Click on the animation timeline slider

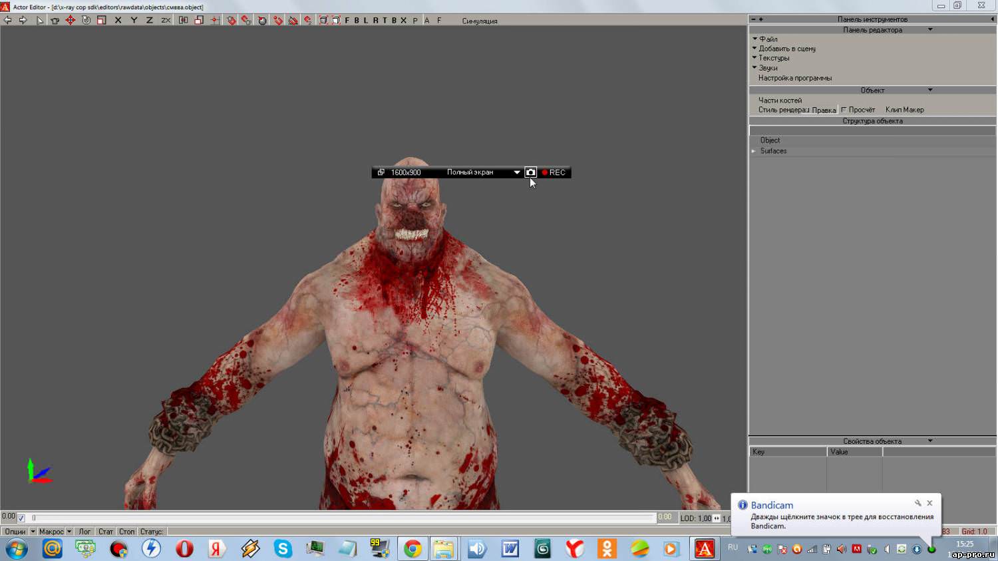[343, 518]
